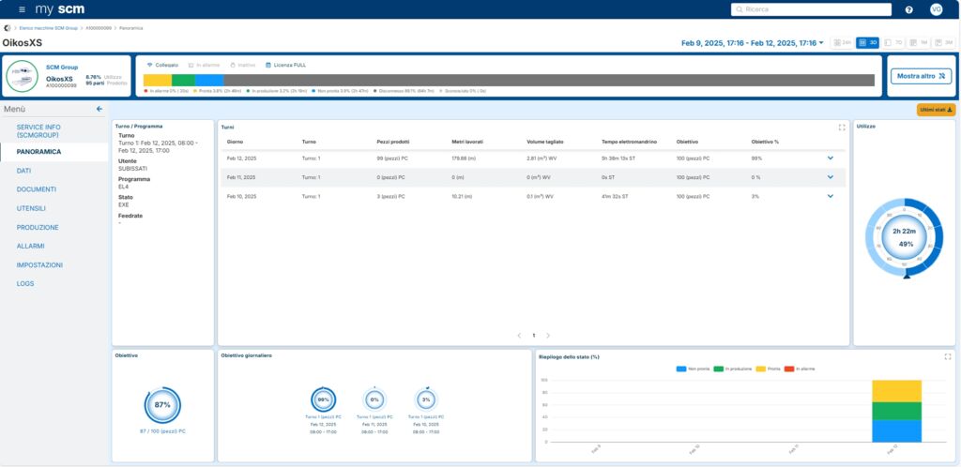The height and width of the screenshot is (467, 961).
Task: Switch time range to 24H
Action: (x=843, y=43)
